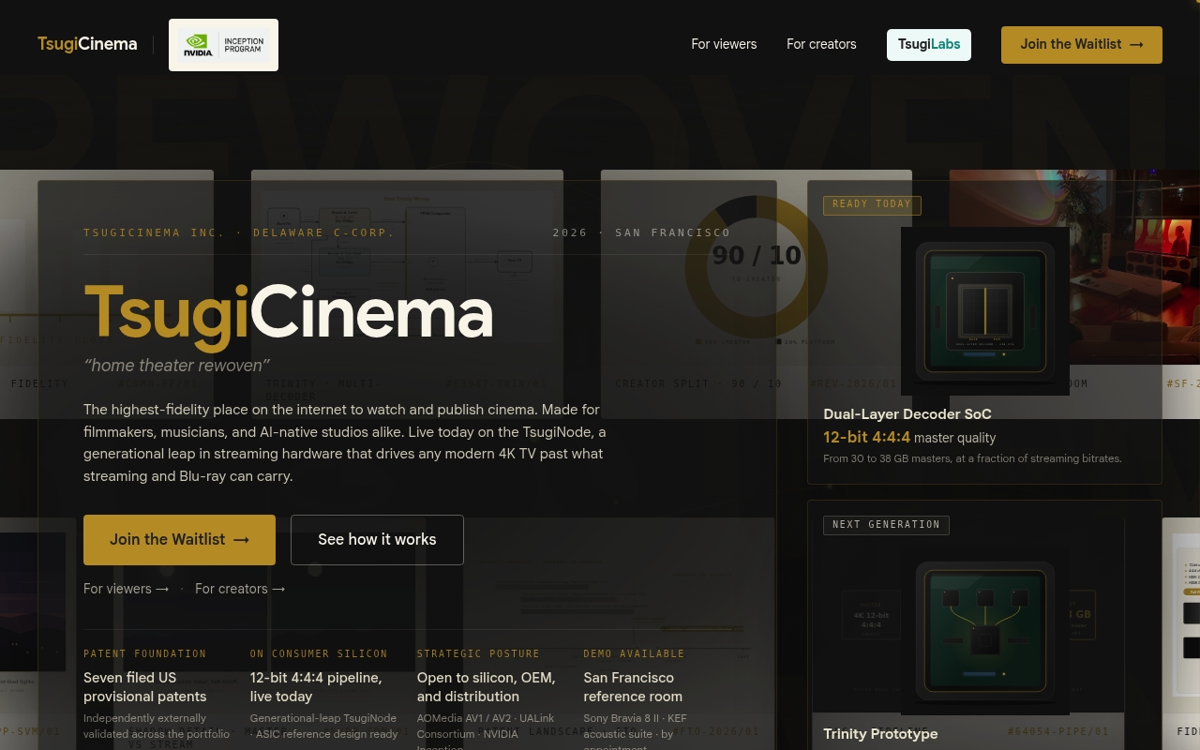Viewport: 1200px width, 750px height.
Task: Click the STRATEGIC POSTURE label
Action: [478, 653]
